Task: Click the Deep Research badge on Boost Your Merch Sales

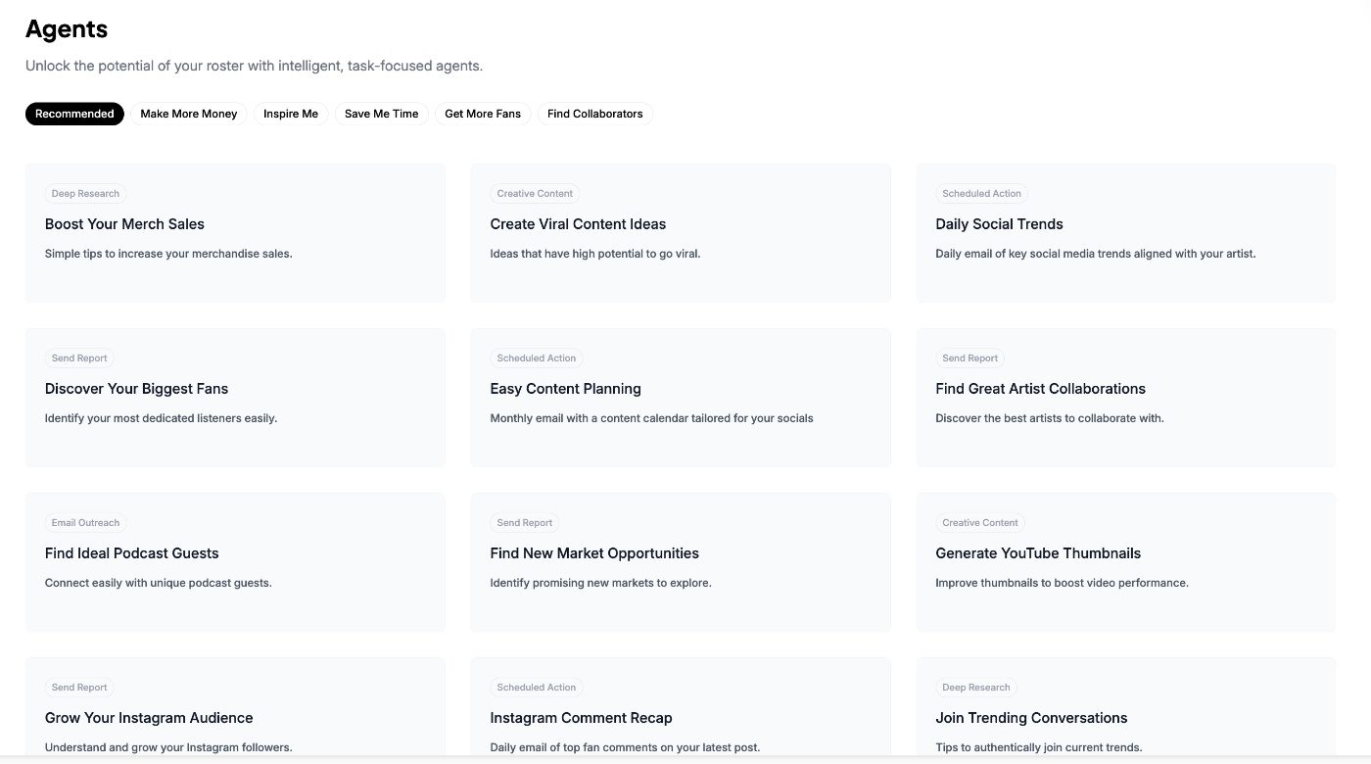Action: click(x=85, y=193)
